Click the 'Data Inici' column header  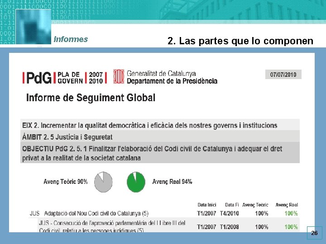[207, 205]
